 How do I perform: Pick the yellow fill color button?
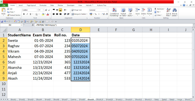click(43, 14)
